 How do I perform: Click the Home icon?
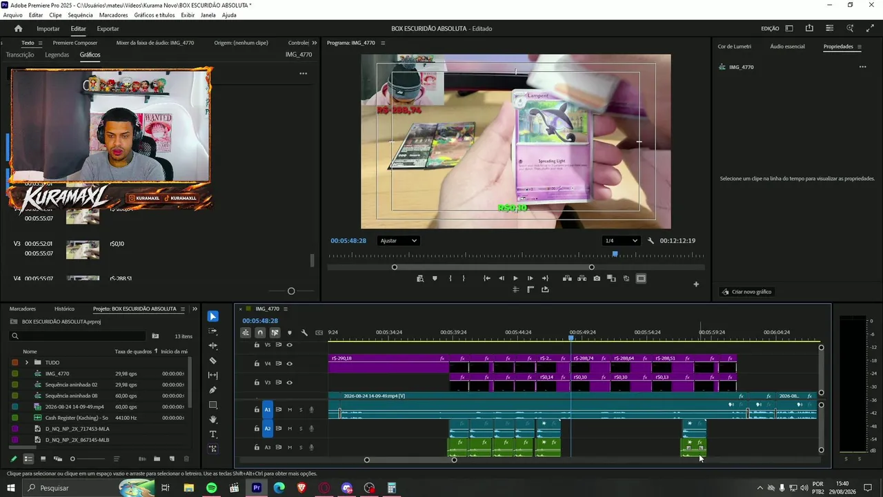18,28
